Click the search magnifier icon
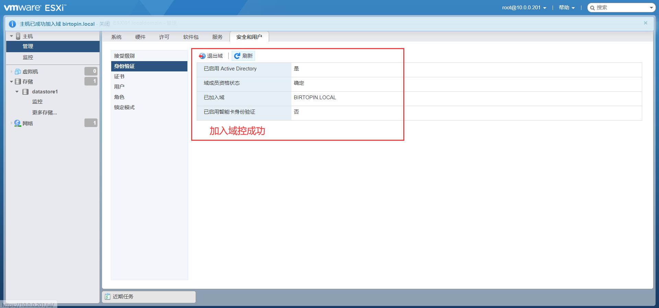 [x=592, y=8]
